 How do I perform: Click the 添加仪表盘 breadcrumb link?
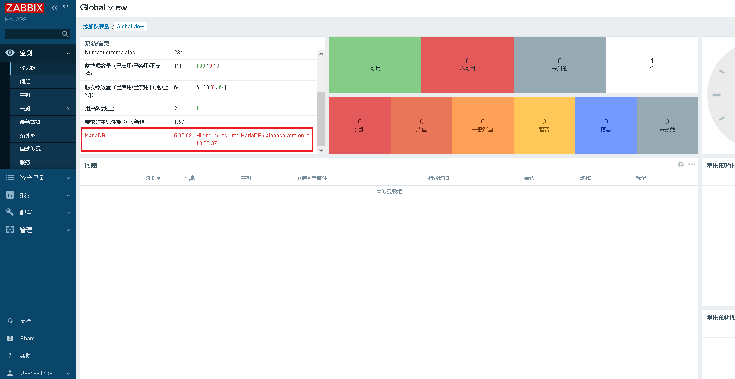(x=96, y=27)
